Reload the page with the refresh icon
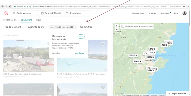The height and width of the screenshot is (96, 191). [10, 6]
